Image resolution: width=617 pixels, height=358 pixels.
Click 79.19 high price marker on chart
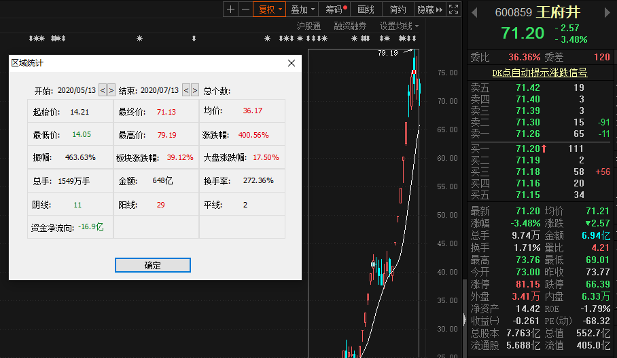coord(387,53)
